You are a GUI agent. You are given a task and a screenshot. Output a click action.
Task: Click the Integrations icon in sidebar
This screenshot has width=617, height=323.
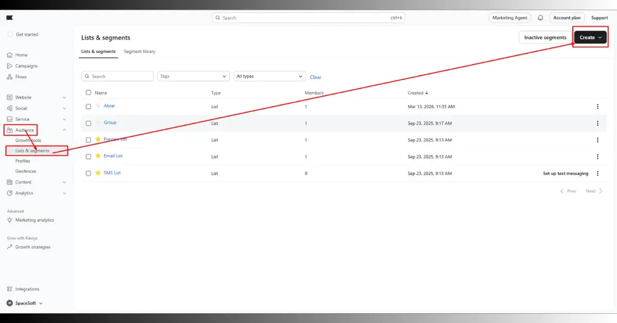coord(10,289)
